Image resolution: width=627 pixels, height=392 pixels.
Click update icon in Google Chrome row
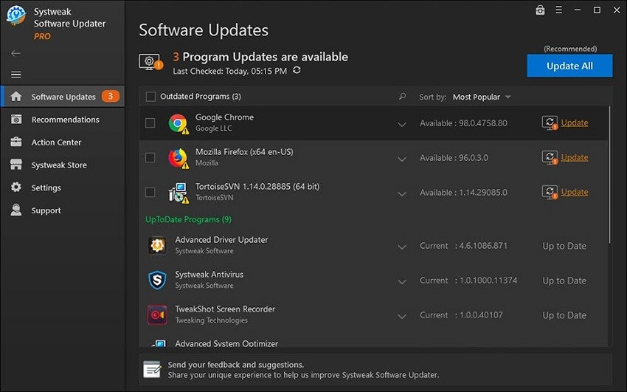click(x=550, y=123)
